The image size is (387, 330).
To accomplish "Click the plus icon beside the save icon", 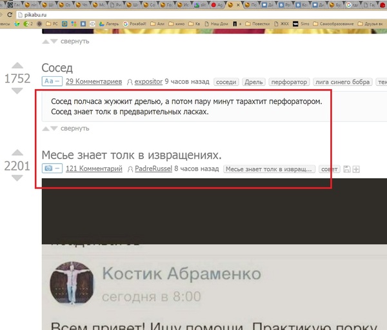I will point(356,169).
